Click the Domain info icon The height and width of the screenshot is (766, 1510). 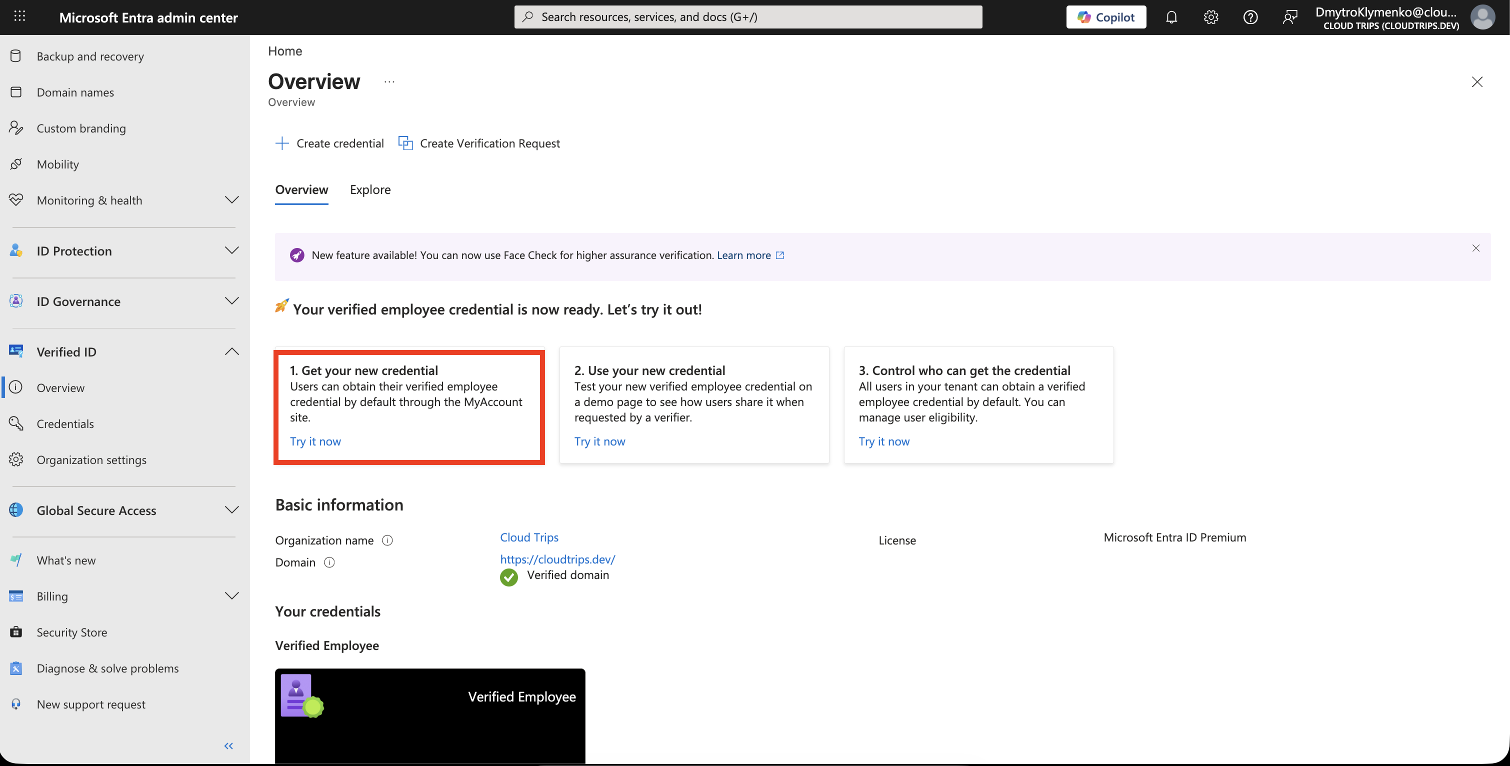(329, 562)
